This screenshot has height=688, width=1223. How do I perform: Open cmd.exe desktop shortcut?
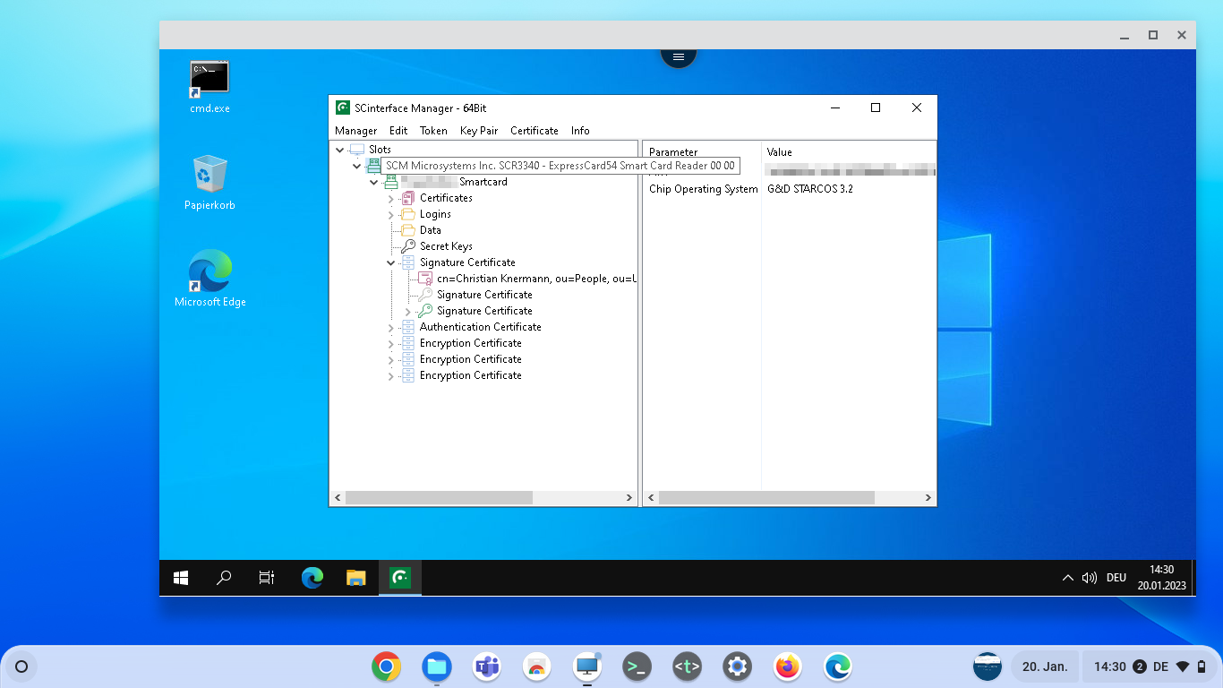pos(210,87)
